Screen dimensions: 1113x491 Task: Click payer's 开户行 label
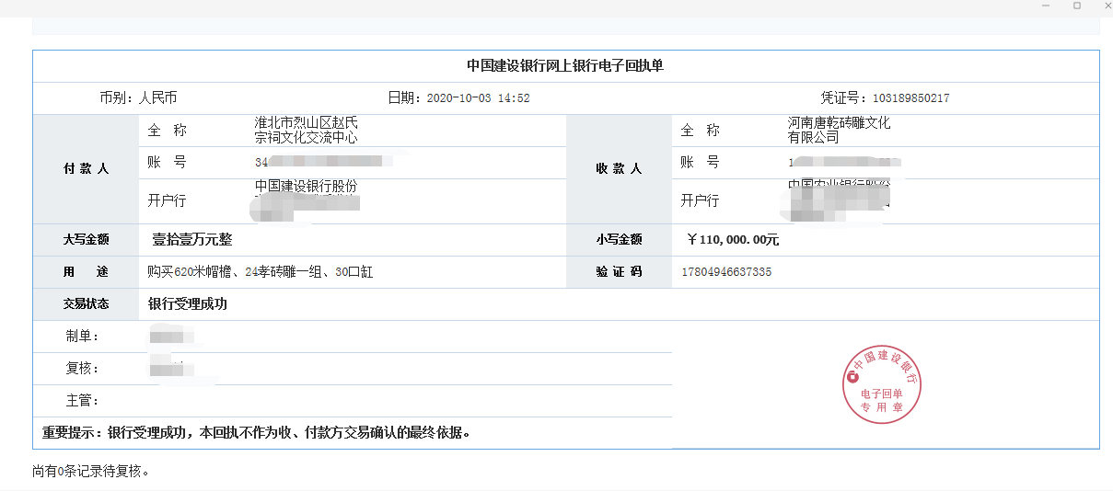point(167,200)
